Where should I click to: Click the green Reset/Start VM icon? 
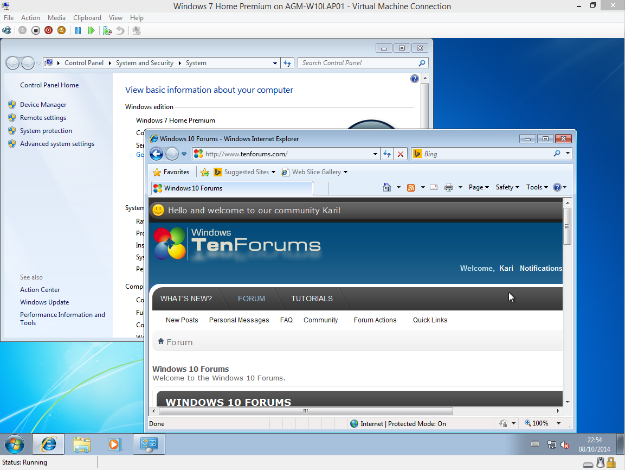point(91,30)
